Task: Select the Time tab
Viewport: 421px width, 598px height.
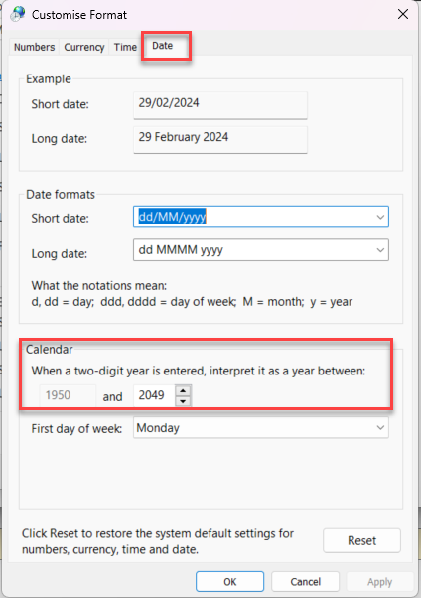Action: click(x=125, y=47)
